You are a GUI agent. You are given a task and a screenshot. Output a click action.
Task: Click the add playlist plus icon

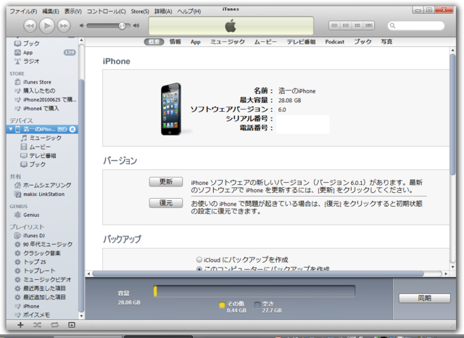pos(20,325)
